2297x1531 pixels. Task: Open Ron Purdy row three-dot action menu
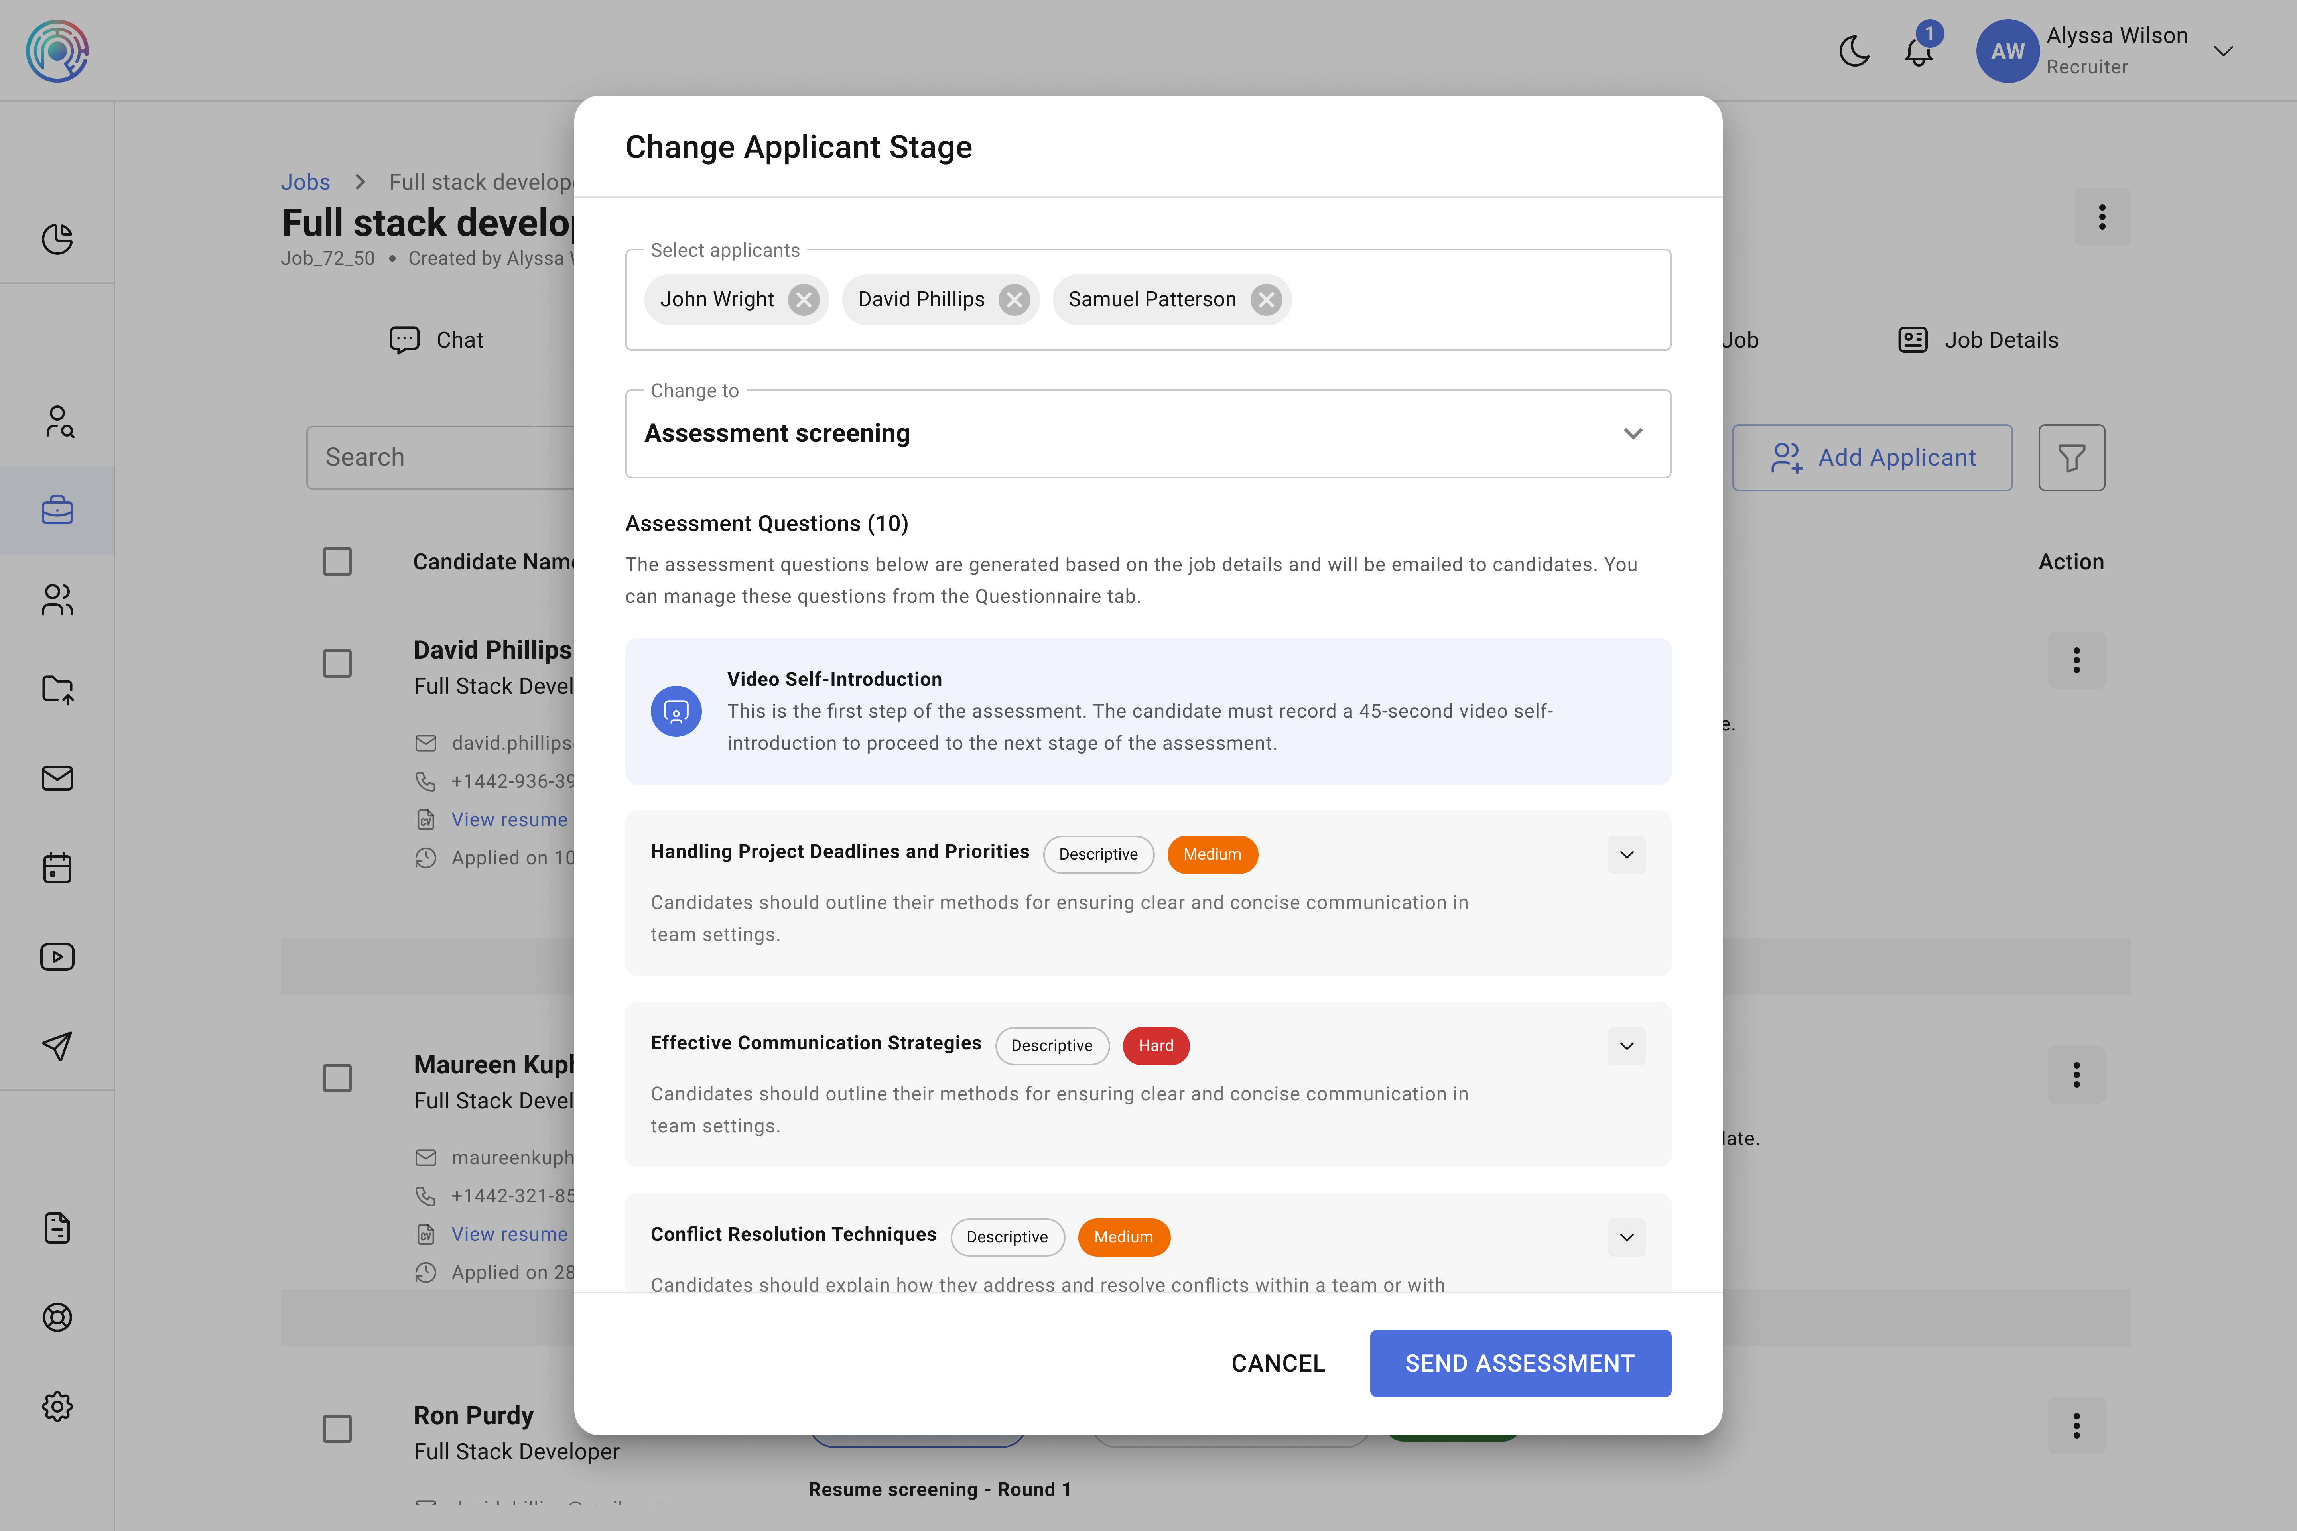pos(2076,1426)
